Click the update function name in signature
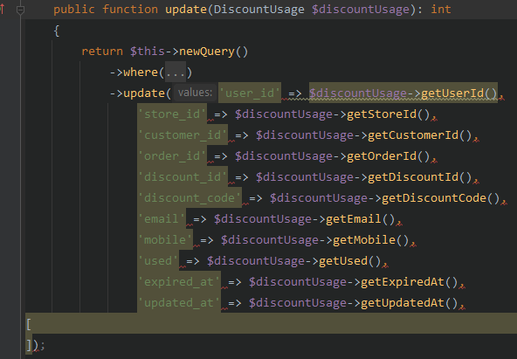This screenshot has height=359, width=517. [186, 10]
